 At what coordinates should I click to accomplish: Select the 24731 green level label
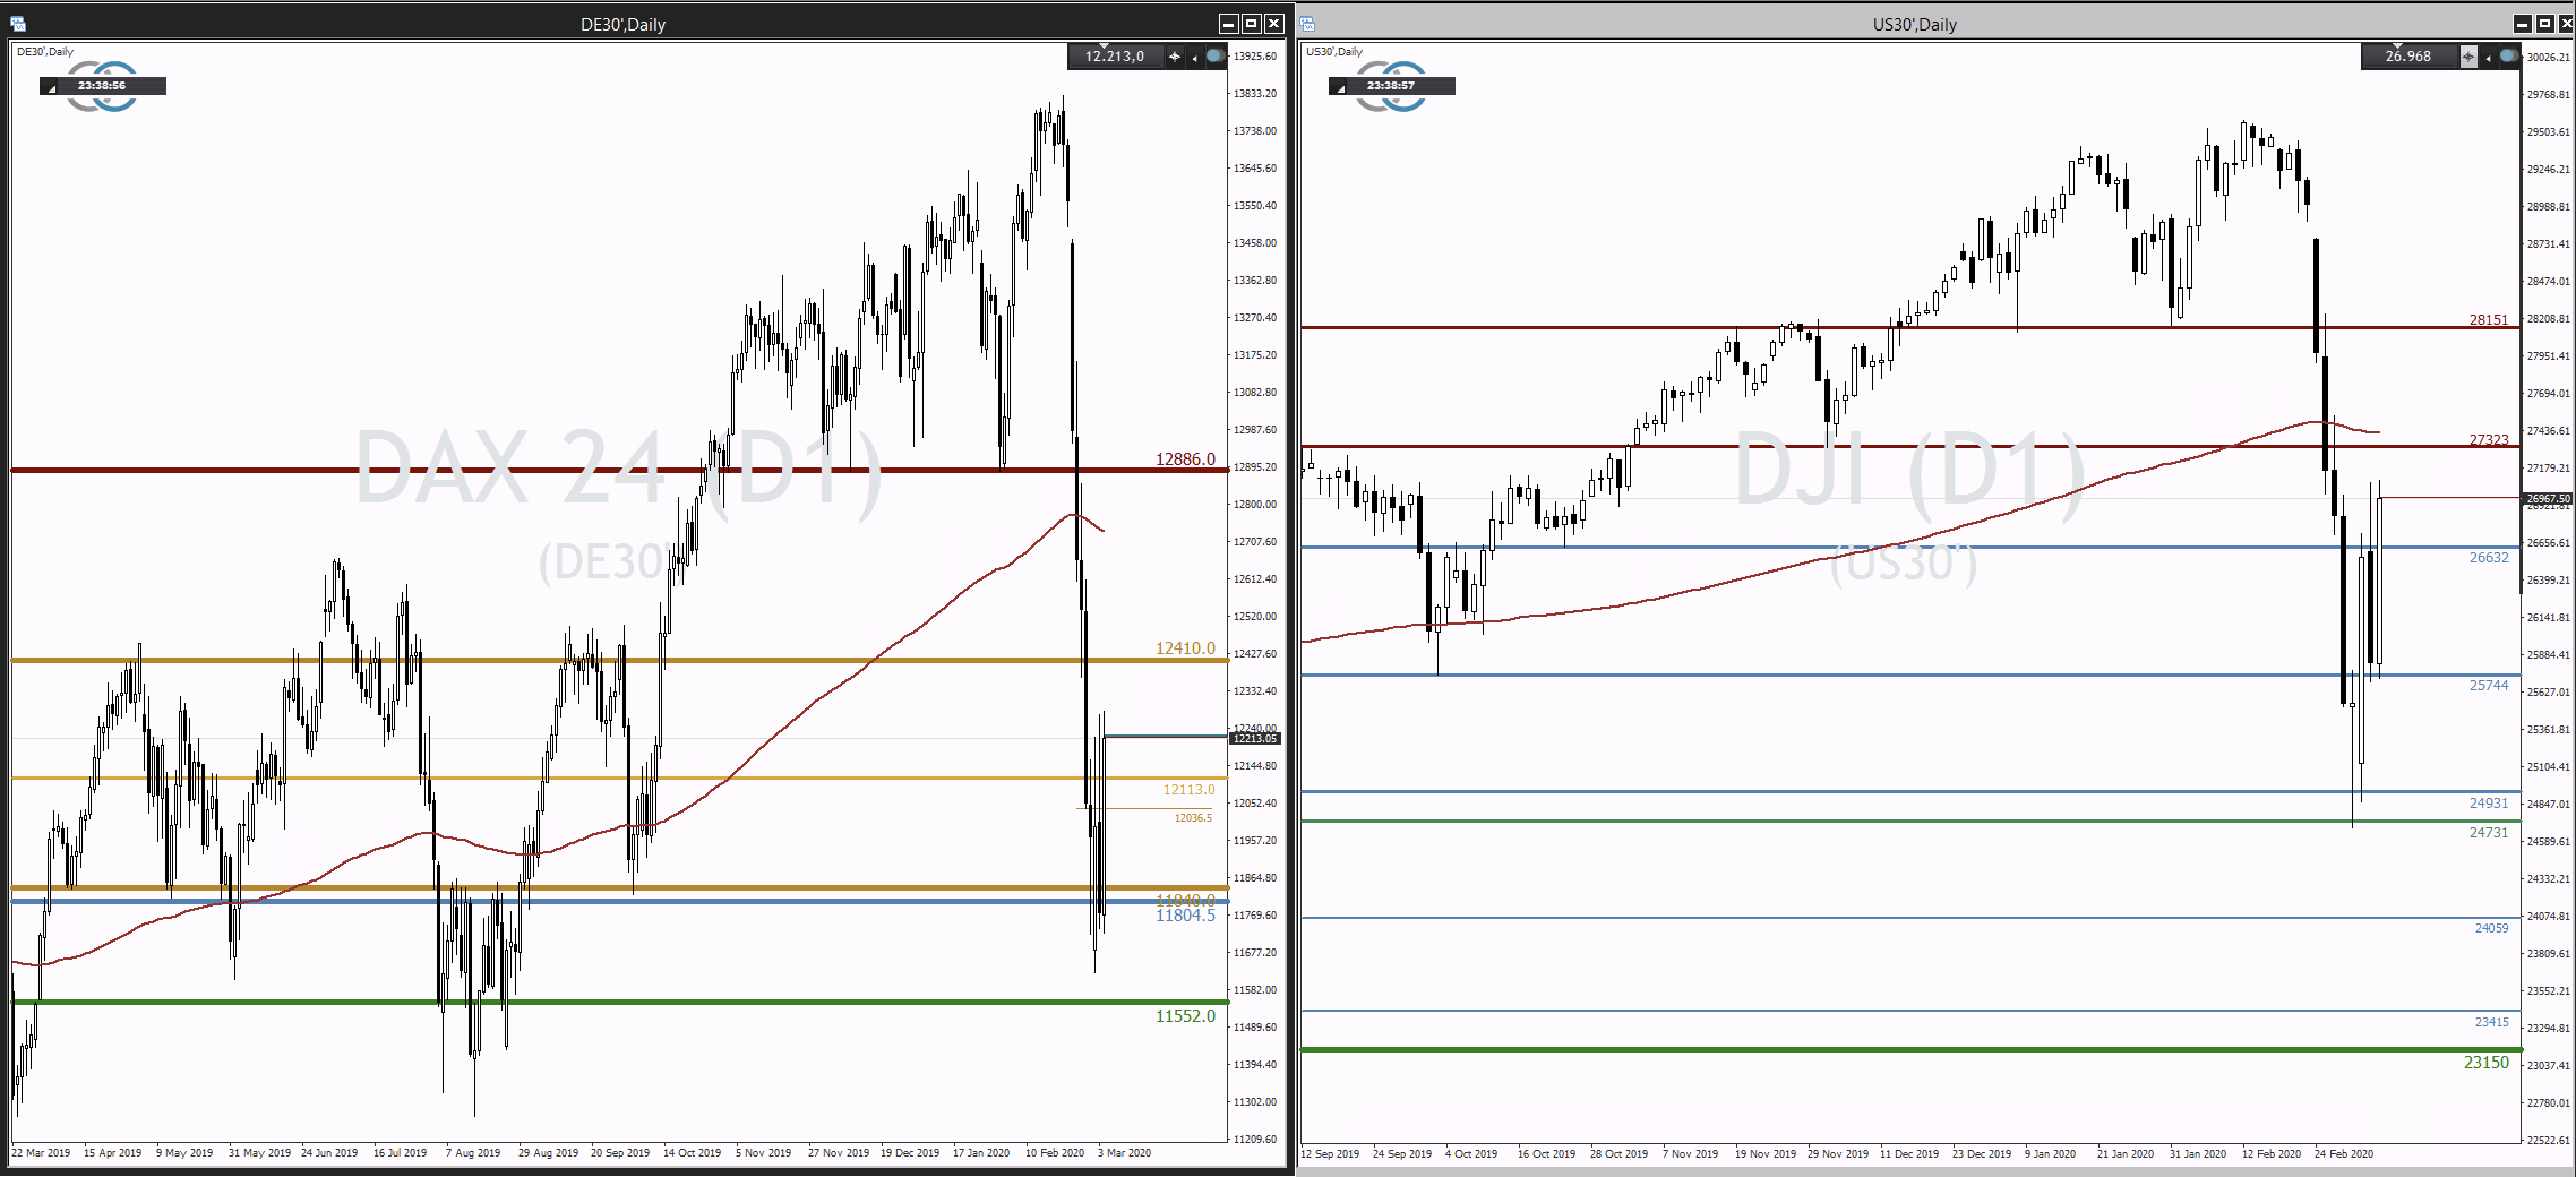[x=2488, y=833]
